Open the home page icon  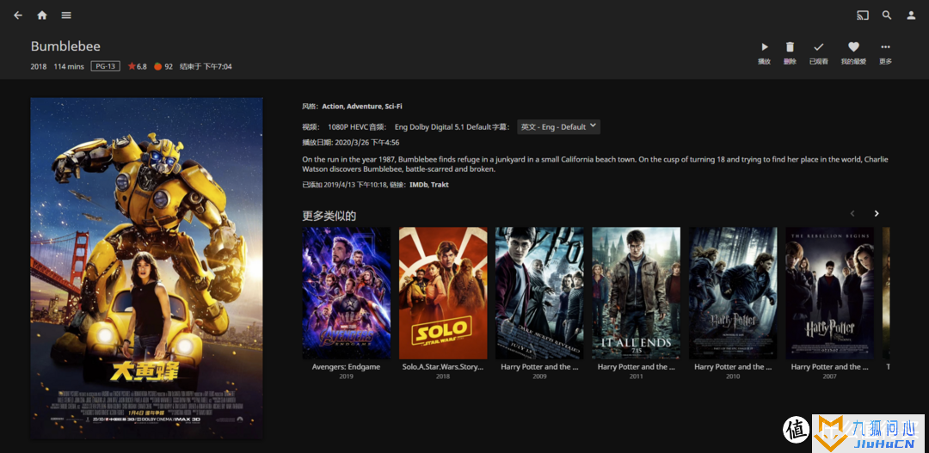[42, 15]
